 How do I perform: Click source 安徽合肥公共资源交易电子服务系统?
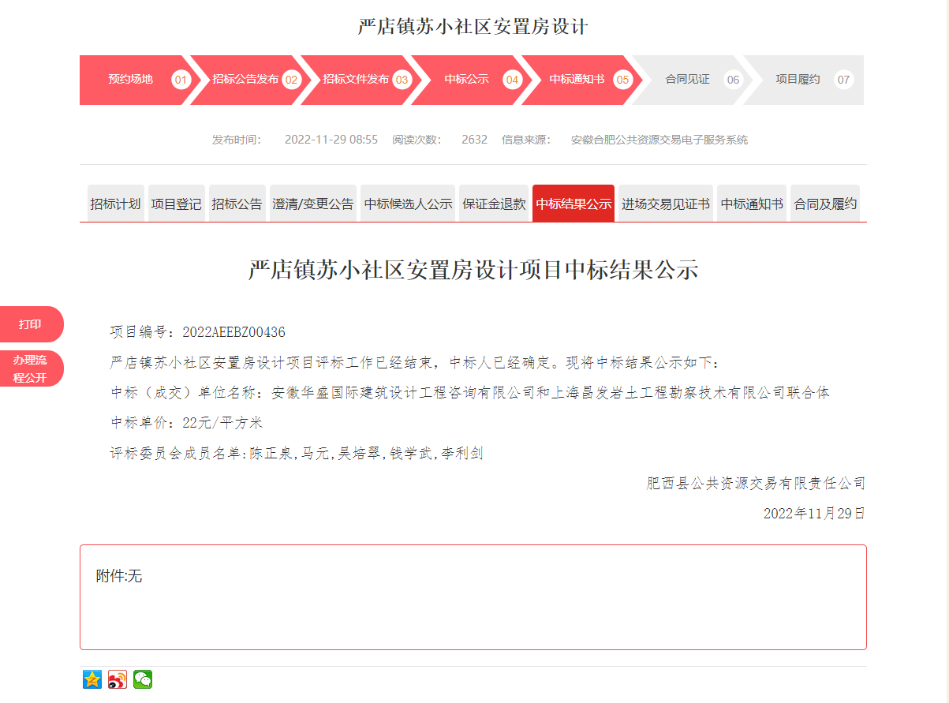[659, 140]
